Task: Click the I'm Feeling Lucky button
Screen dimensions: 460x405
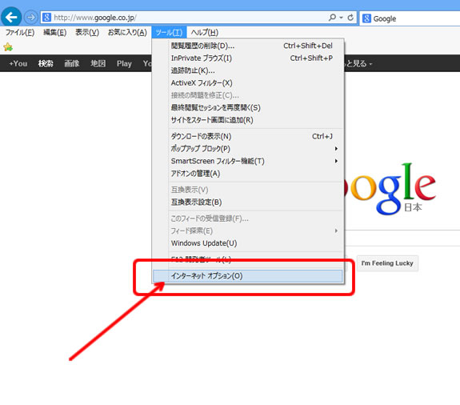Action: tap(387, 263)
